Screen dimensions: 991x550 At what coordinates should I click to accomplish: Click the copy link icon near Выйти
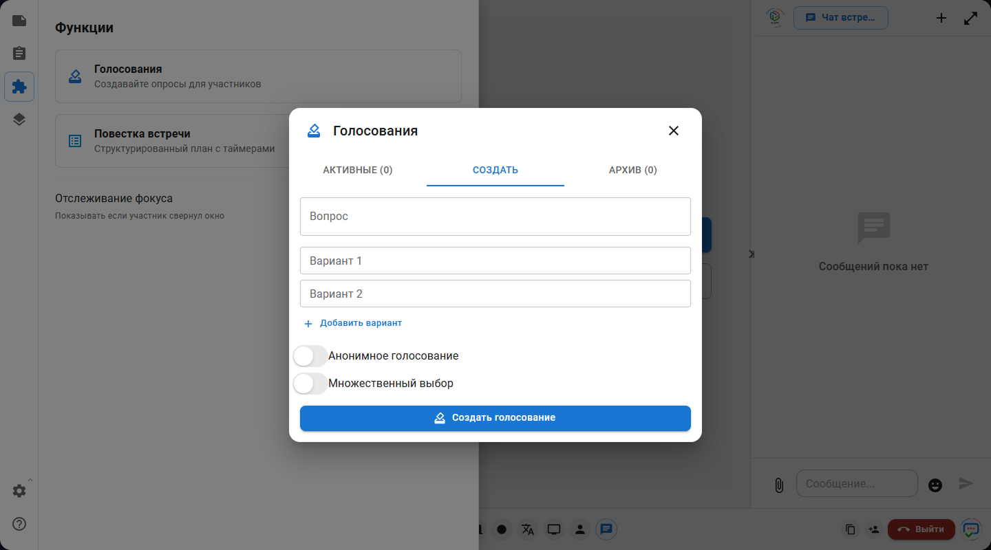pyautogui.click(x=851, y=529)
